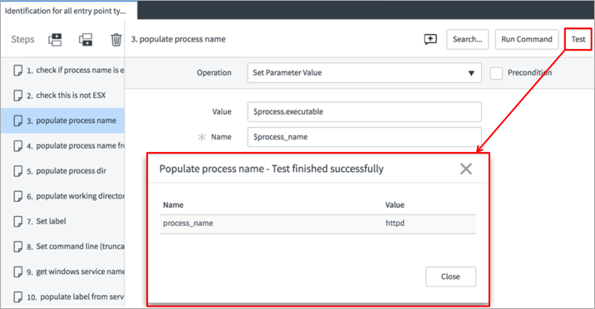Select step 4 populate process name from
The width and height of the screenshot is (595, 309).
62,146
